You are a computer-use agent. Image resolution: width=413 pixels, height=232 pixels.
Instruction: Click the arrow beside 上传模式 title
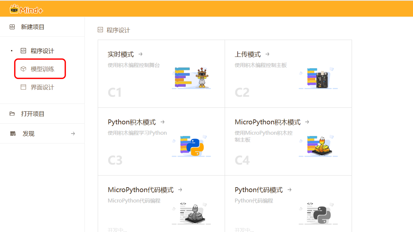pyautogui.click(x=267, y=54)
